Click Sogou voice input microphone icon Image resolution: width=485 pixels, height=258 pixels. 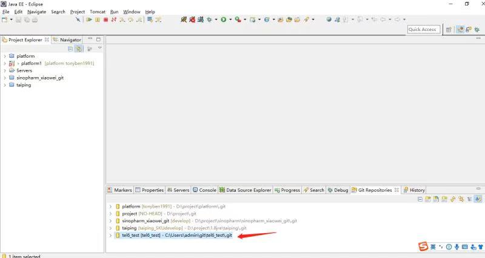[x=457, y=247]
